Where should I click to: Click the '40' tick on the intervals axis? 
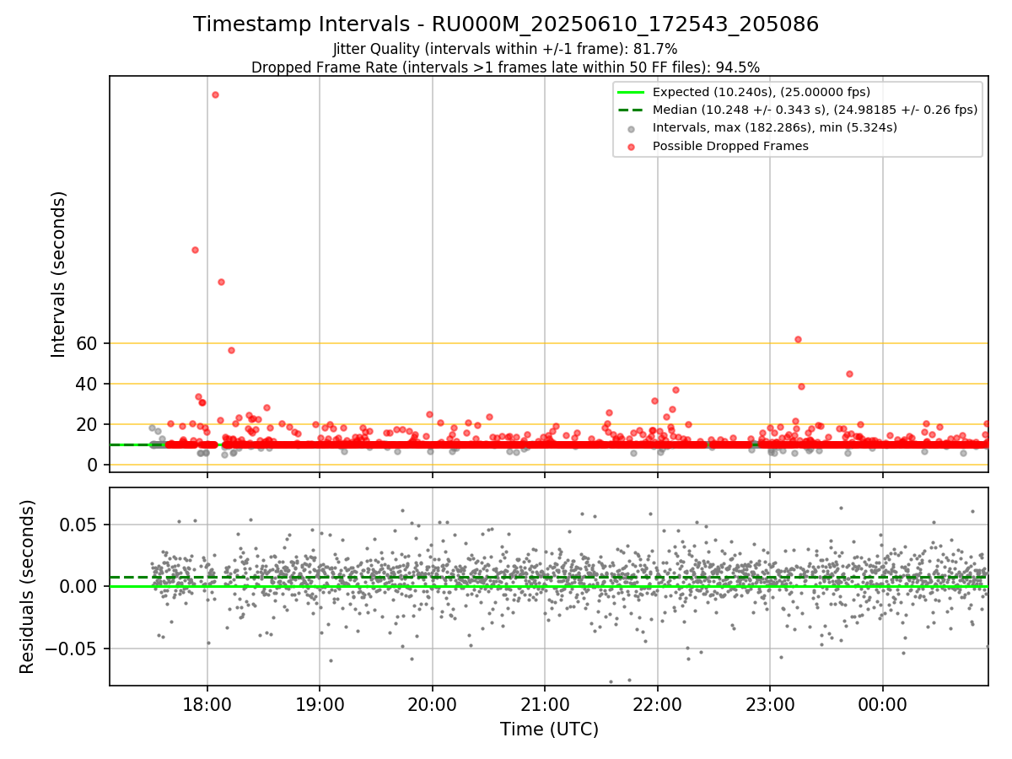click(89, 384)
